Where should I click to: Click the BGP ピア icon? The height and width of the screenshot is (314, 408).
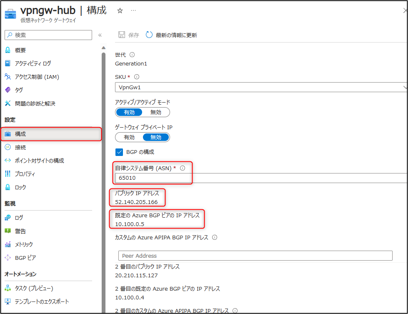[8, 258]
